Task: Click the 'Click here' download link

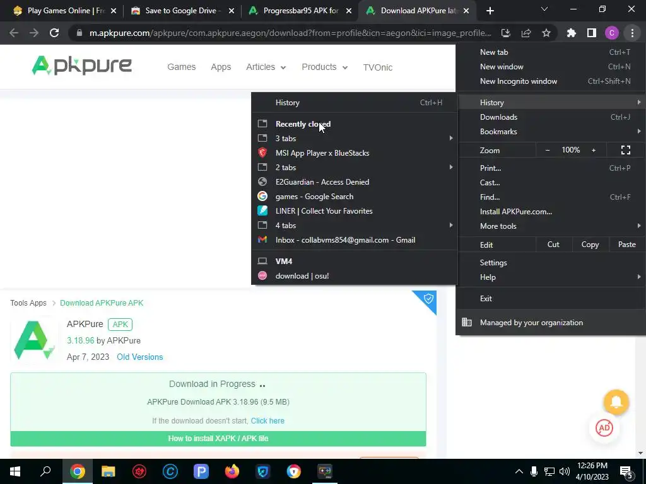Action: [267, 420]
